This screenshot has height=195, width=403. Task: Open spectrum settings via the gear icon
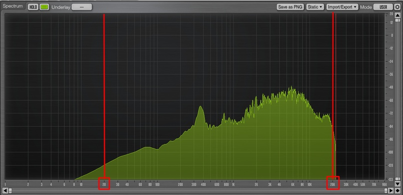pyautogui.click(x=398, y=7)
